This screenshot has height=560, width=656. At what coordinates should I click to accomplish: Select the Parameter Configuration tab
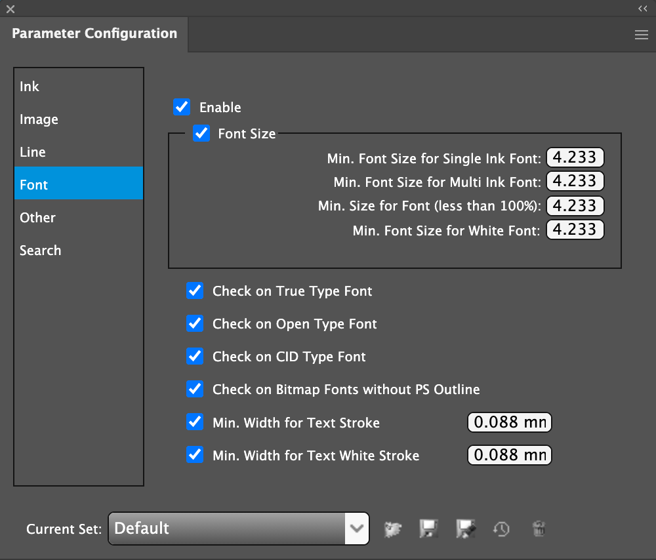94,33
